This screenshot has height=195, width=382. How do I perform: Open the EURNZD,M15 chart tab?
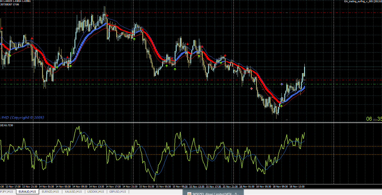[50, 192]
